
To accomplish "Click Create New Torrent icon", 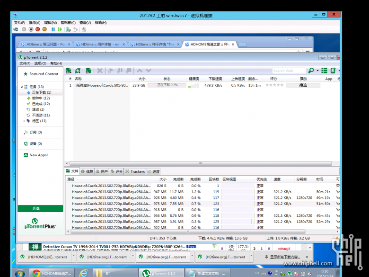I will point(88,71).
